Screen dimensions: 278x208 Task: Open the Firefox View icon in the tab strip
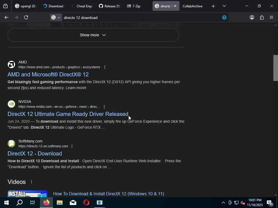tap(5, 6)
